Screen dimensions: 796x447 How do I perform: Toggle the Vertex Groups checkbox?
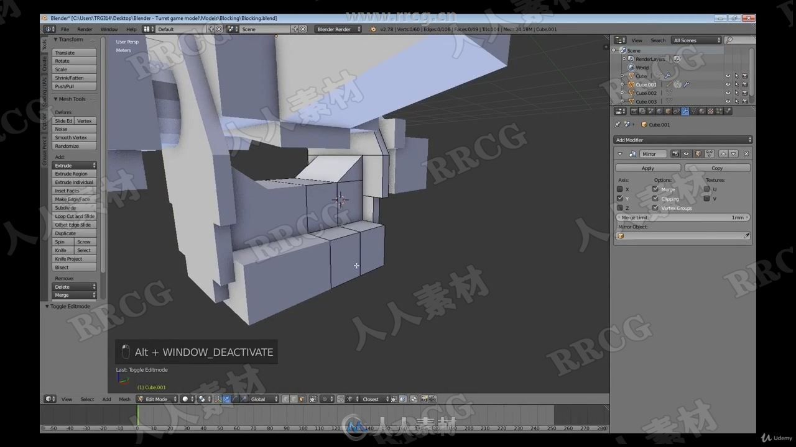pyautogui.click(x=655, y=208)
